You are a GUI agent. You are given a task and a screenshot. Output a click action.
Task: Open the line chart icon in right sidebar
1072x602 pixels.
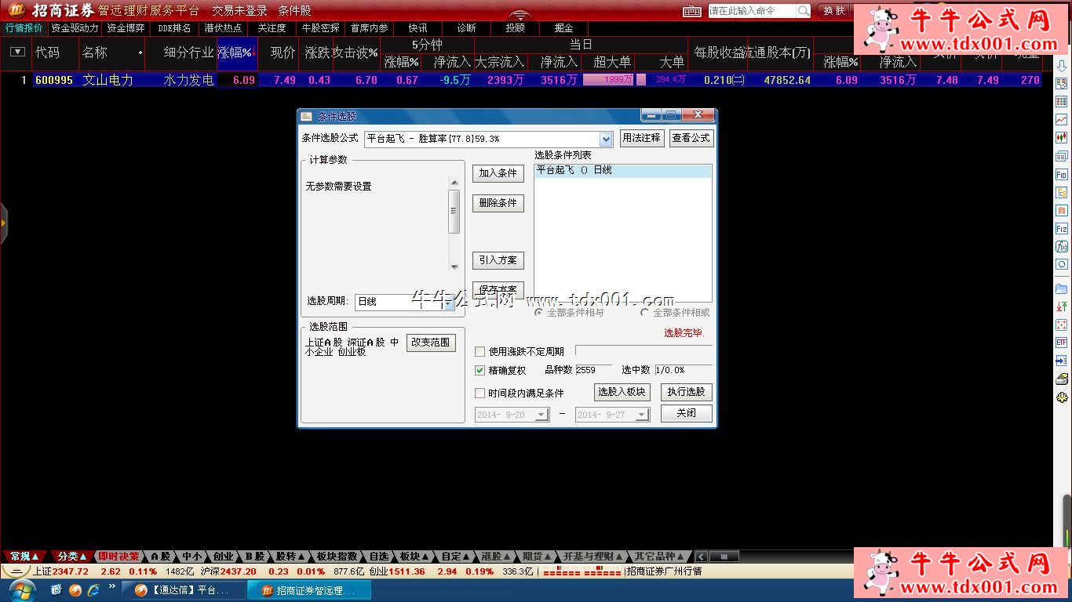click(x=1062, y=120)
